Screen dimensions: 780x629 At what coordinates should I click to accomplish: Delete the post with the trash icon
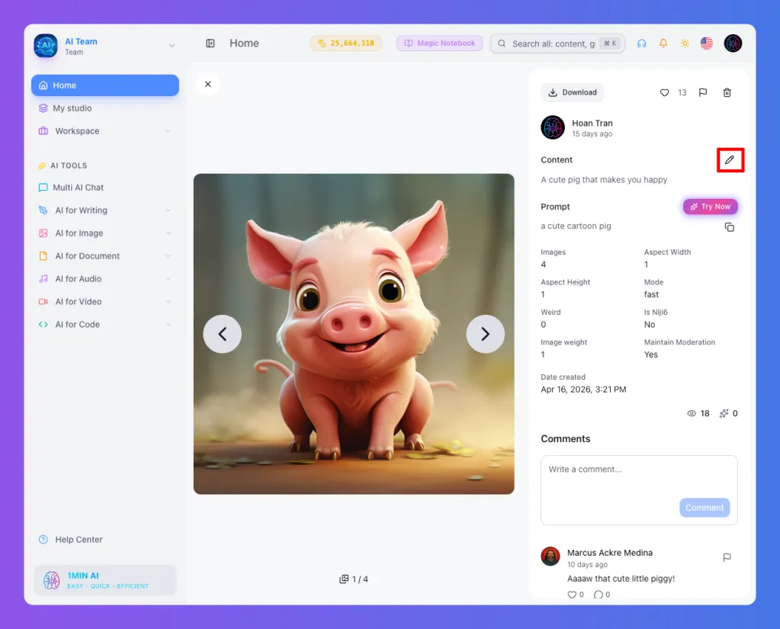click(727, 92)
